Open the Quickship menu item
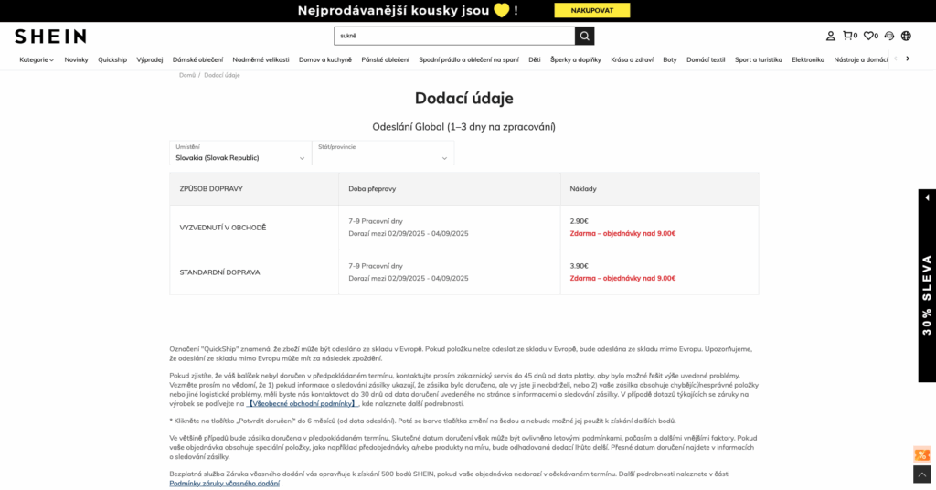 [x=112, y=59]
